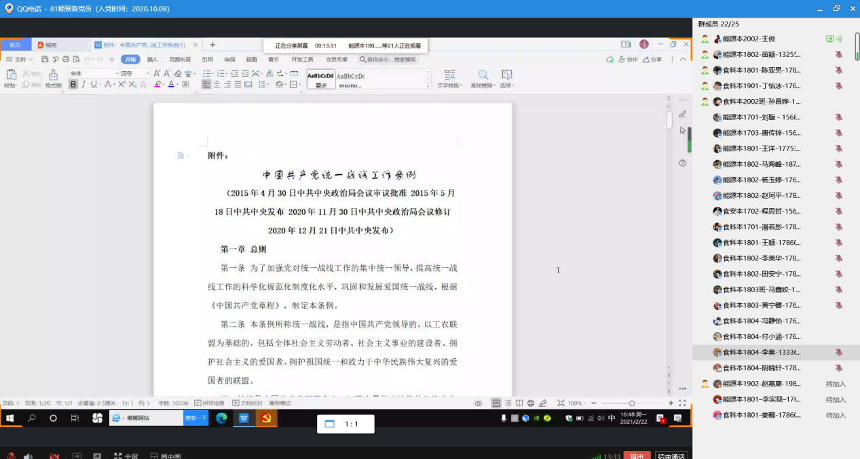Click the 分享 share button
Viewport: 860px width, 459px height.
coord(652,60)
